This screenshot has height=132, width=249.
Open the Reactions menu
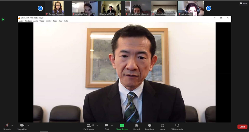(149, 127)
